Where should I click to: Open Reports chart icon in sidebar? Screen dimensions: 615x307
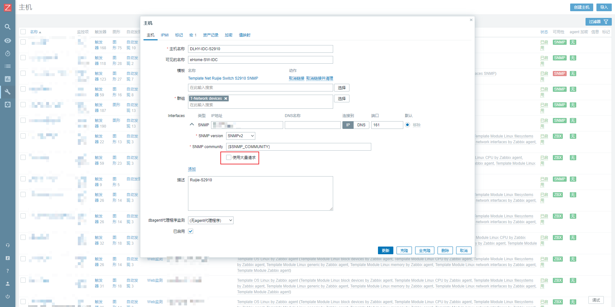pyautogui.click(x=8, y=79)
